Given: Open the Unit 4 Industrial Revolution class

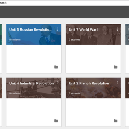Looking at the screenshot, I should [32, 83].
